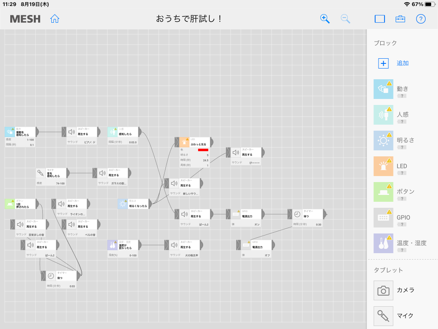
Task: Zoom in on the canvas
Action: [325, 19]
